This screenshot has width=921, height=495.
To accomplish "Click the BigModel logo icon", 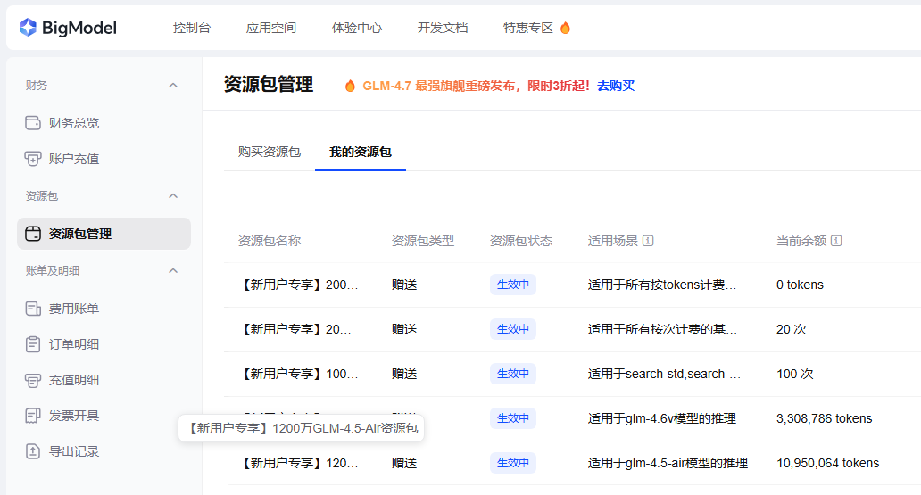I will tap(28, 27).
